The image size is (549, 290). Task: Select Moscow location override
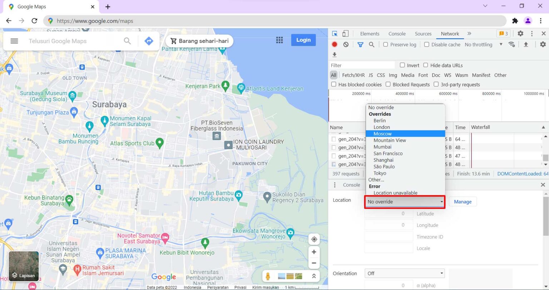tap(405, 134)
